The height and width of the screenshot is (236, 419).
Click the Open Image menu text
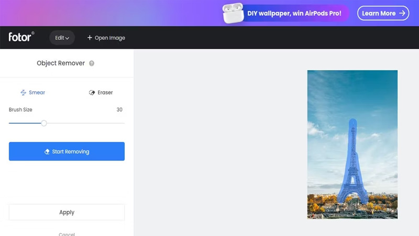110,38
